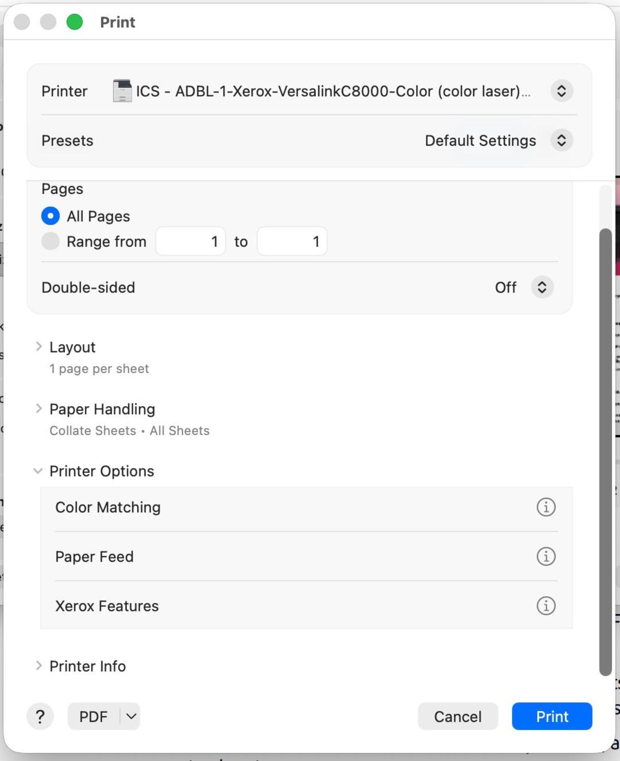Viewport: 620px width, 761px height.
Task: Open Color Matching info icon
Action: coord(546,507)
